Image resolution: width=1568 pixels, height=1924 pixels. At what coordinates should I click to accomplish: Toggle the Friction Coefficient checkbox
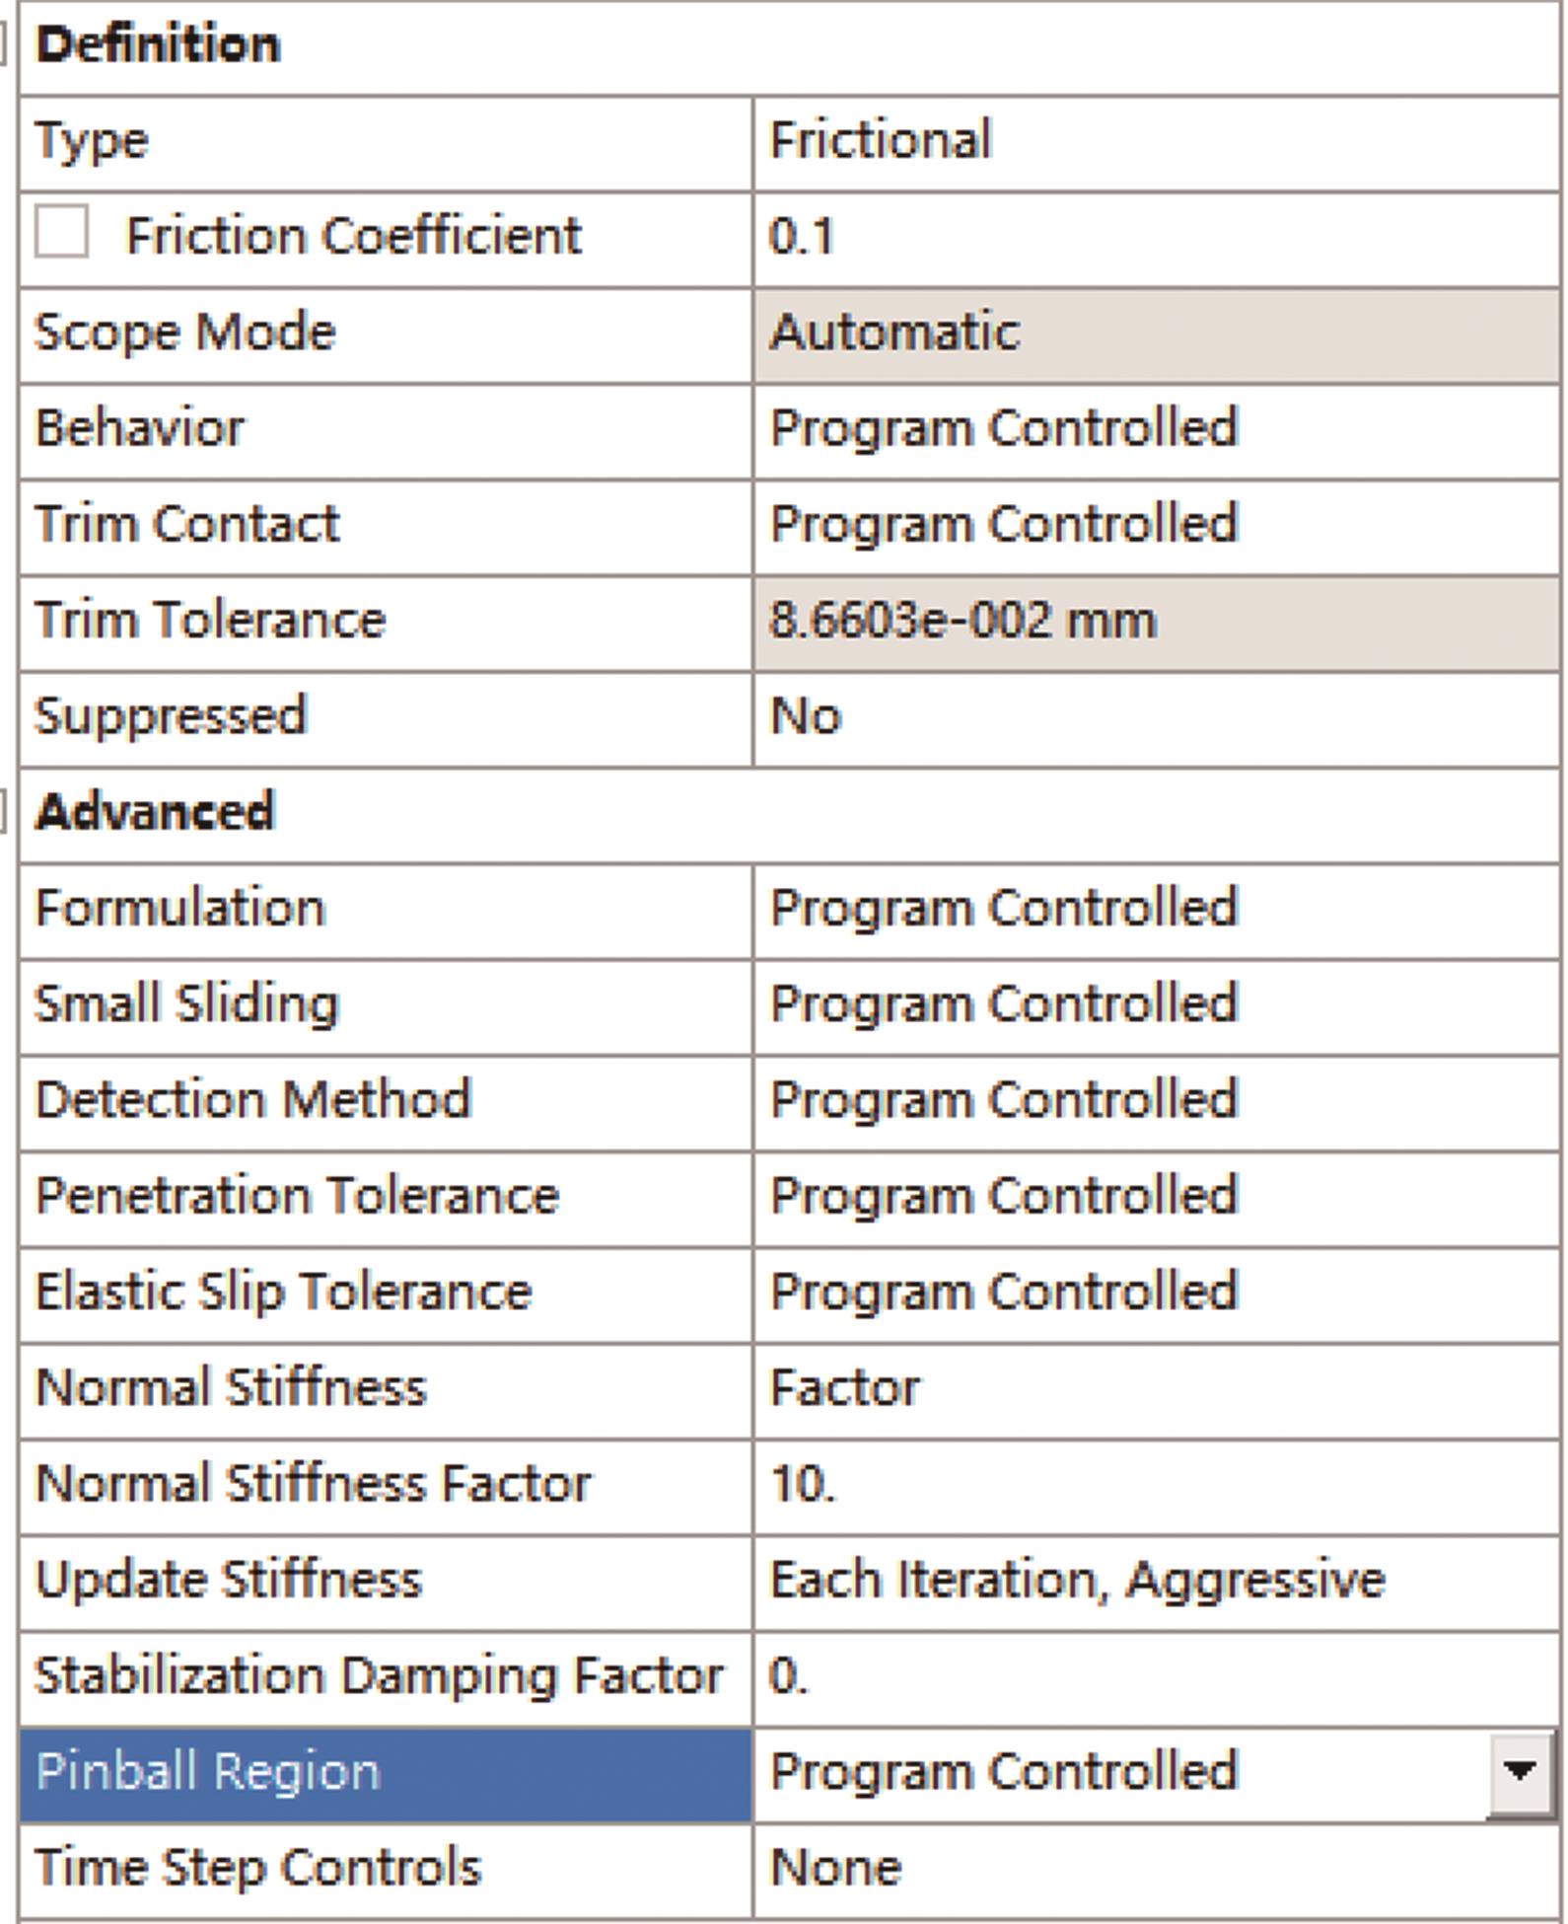tap(61, 233)
